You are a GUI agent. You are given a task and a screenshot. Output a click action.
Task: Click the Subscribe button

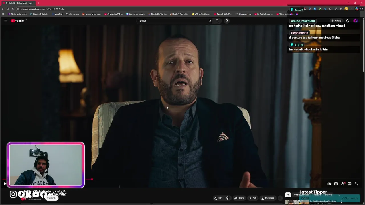tap(52, 198)
